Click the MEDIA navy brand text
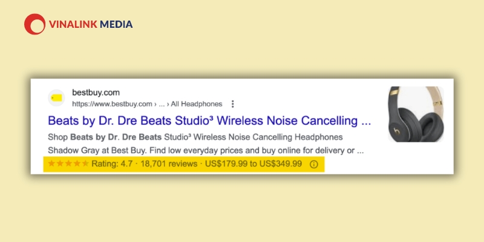Viewport: 484px width, 242px height. pos(116,24)
